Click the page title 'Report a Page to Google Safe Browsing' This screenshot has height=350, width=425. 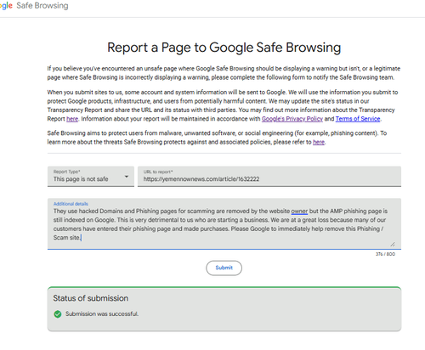click(224, 48)
